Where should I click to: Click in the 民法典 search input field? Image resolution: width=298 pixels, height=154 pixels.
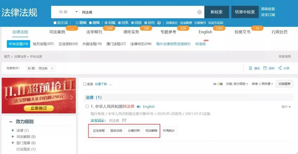point(138,12)
